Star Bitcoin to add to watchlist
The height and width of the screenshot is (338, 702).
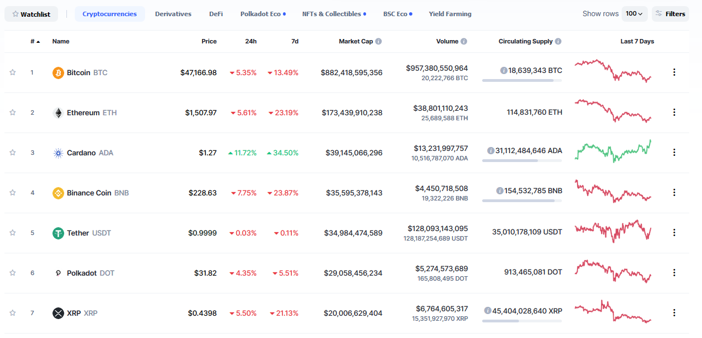click(13, 72)
